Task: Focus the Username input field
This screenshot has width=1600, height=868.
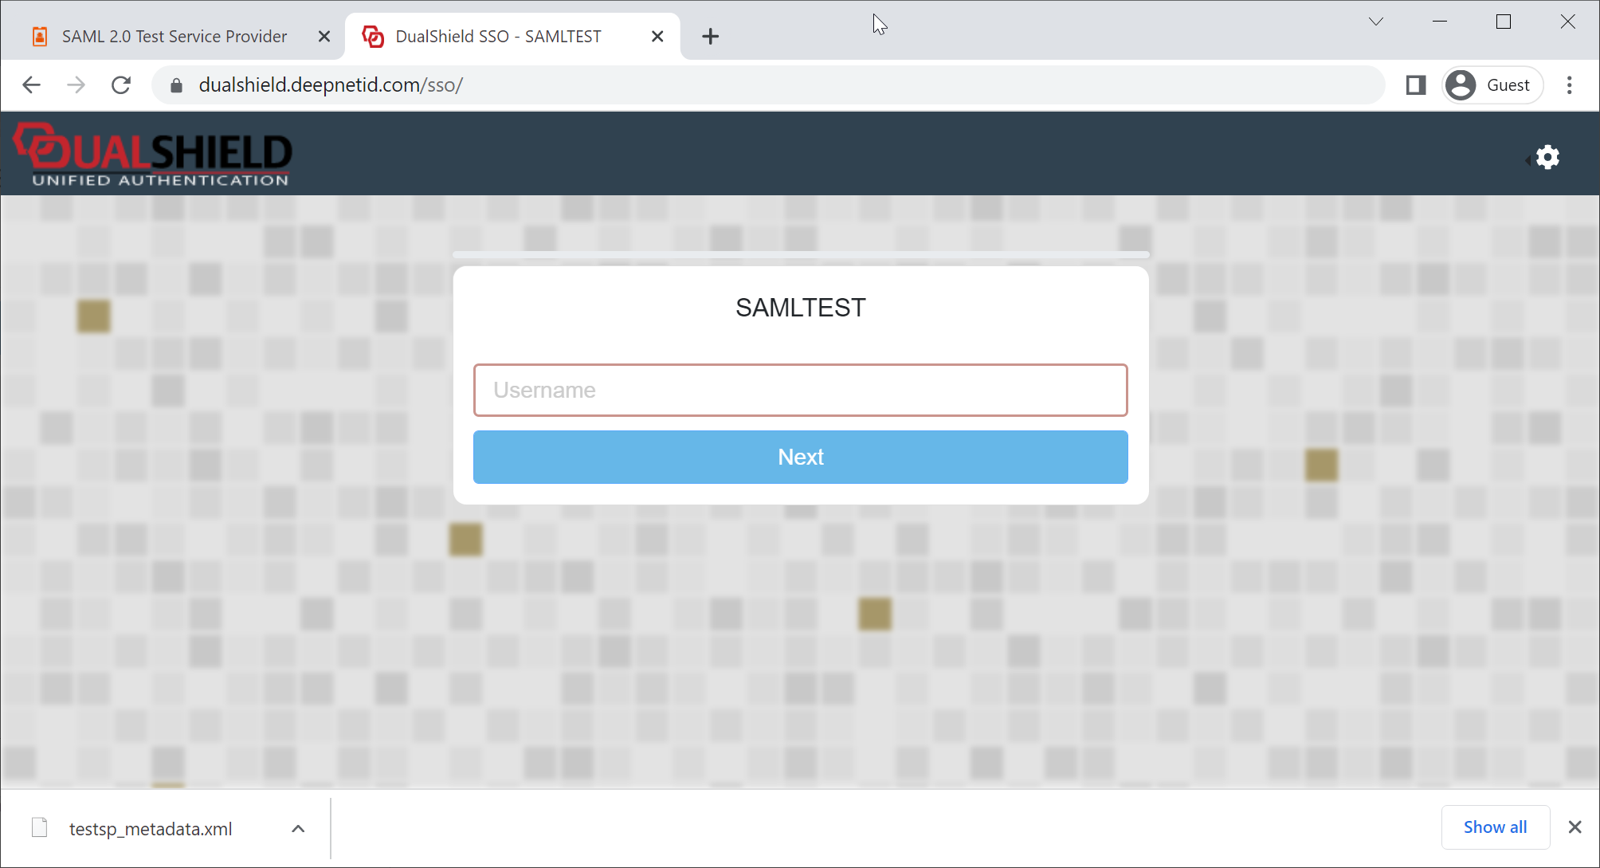Action: click(x=800, y=390)
